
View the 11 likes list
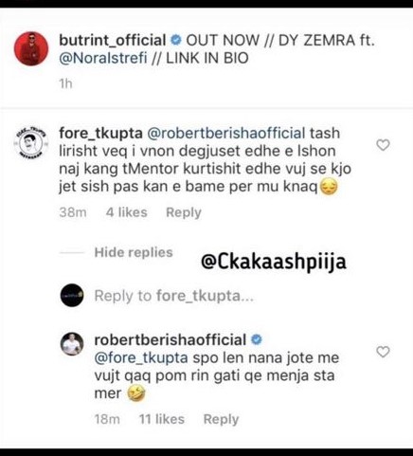(x=162, y=419)
